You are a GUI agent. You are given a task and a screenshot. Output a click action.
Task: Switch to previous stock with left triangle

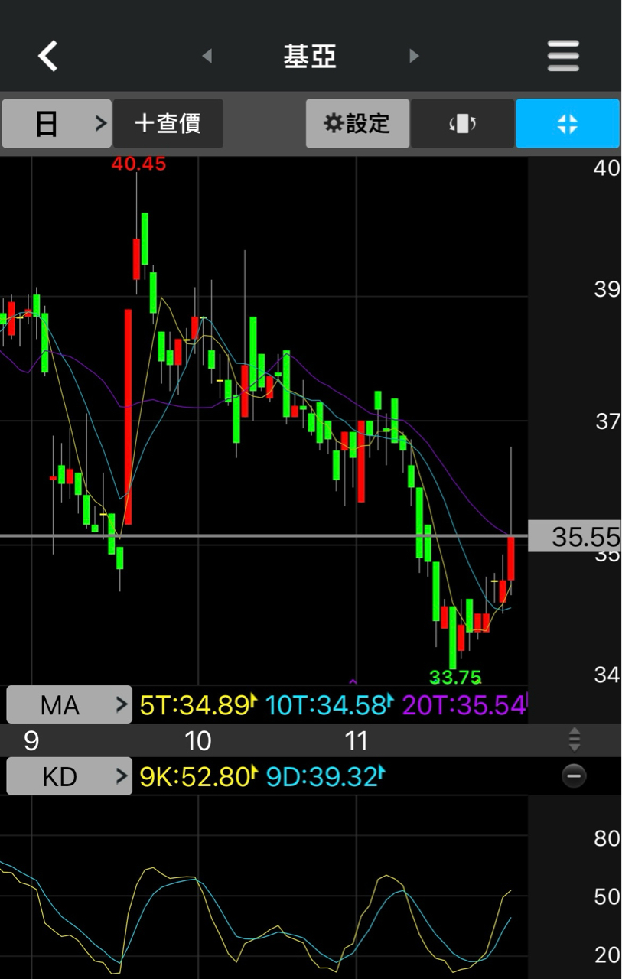(x=207, y=56)
